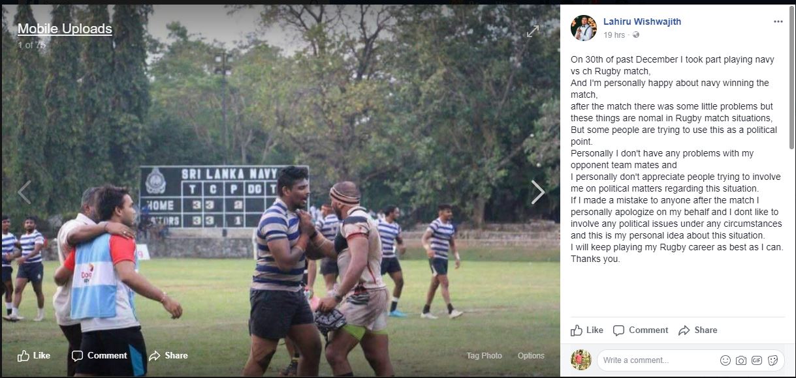796x378 pixels.
Task: Share the photo from overlay bar
Action: click(x=168, y=355)
